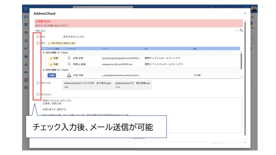Click company 関西ITシステムホールディングス for 兵庫 史郎
Image resolution: width=276 pixels, height=155 pixels.
163,58
